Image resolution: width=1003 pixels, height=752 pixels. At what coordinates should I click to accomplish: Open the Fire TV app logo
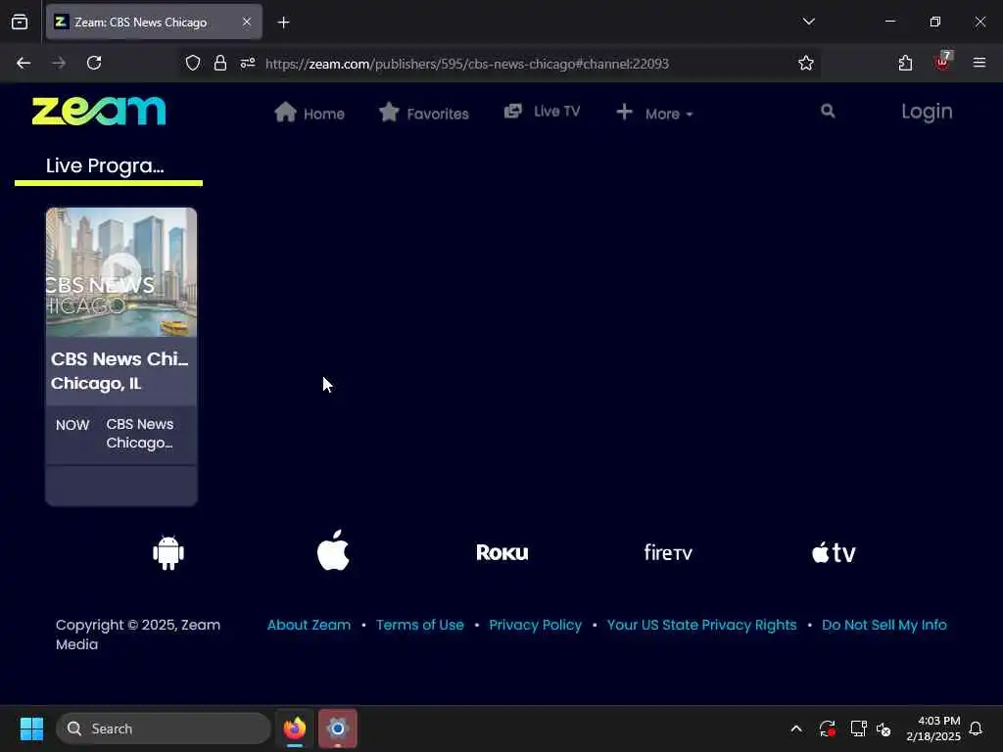pos(668,552)
